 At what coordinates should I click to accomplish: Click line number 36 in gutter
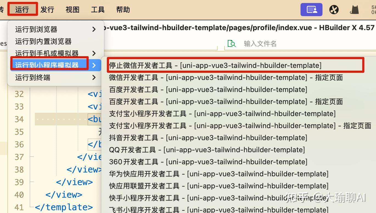click(19, 144)
